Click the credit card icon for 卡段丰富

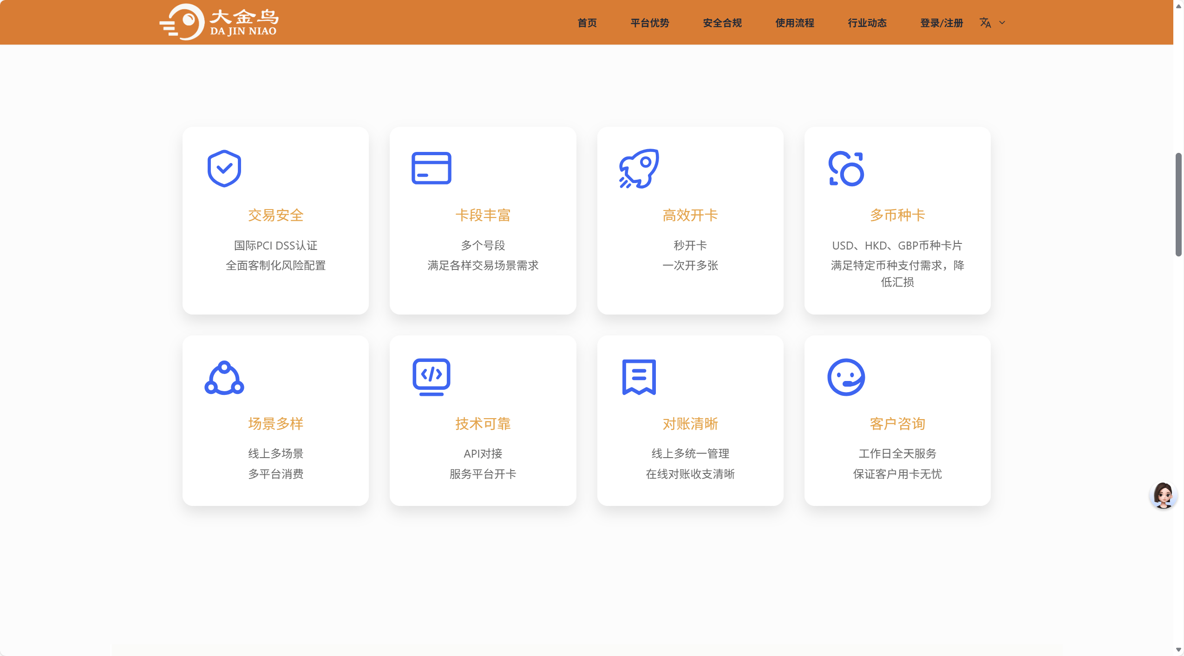pyautogui.click(x=431, y=168)
